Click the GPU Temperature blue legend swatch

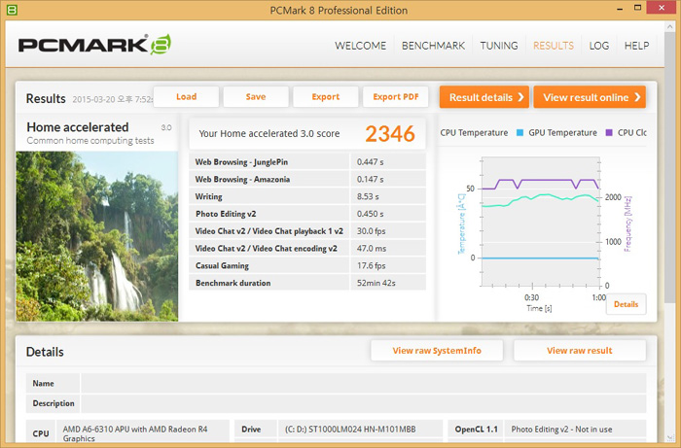tap(520, 133)
